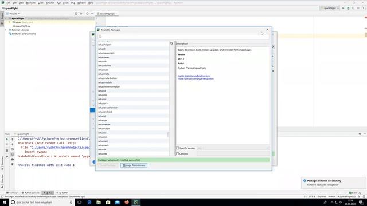367x206 pixels.
Task: Select spaceFlight.py in the project tree
Action: [21, 26]
